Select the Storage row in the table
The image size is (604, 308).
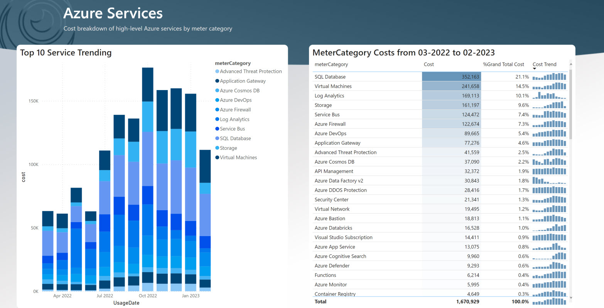tap(440, 105)
